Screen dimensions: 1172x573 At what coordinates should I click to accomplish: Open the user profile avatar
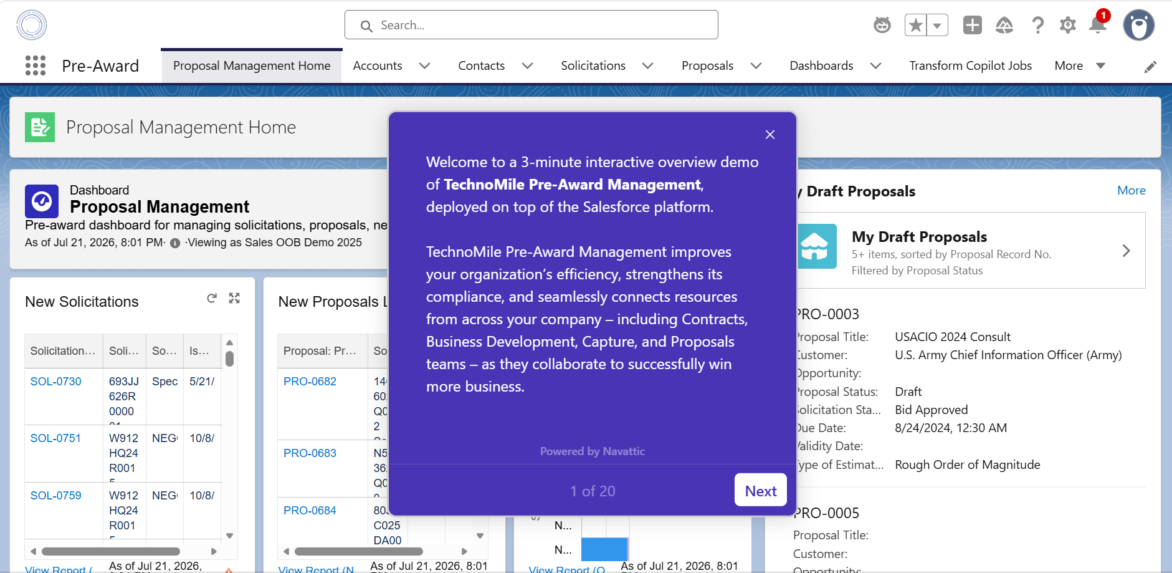coord(1139,25)
